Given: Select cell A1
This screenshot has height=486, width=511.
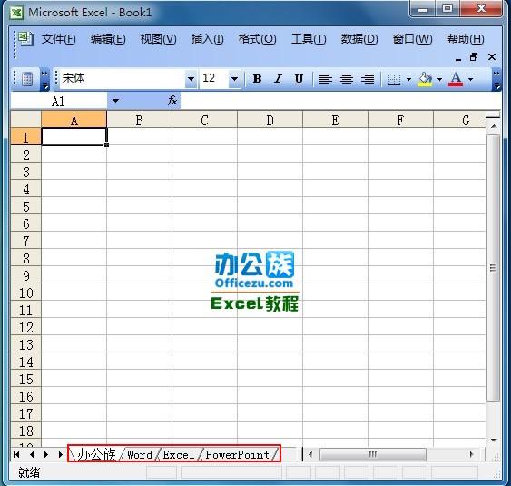Looking at the screenshot, I should [x=74, y=136].
